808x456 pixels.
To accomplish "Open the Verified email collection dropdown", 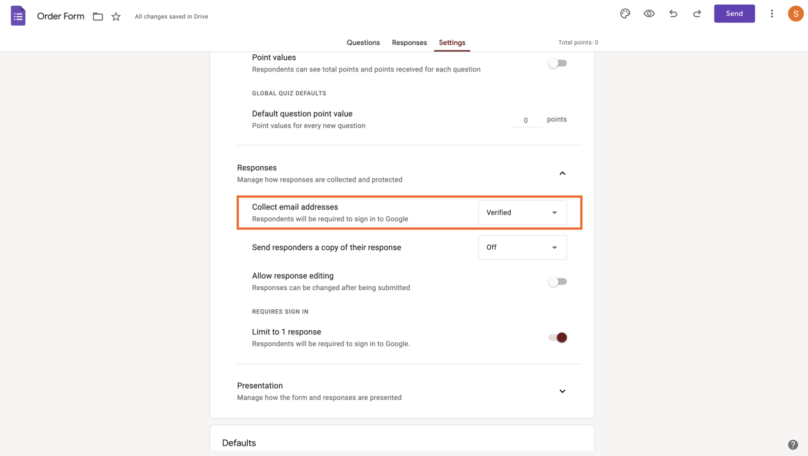I will (x=522, y=212).
